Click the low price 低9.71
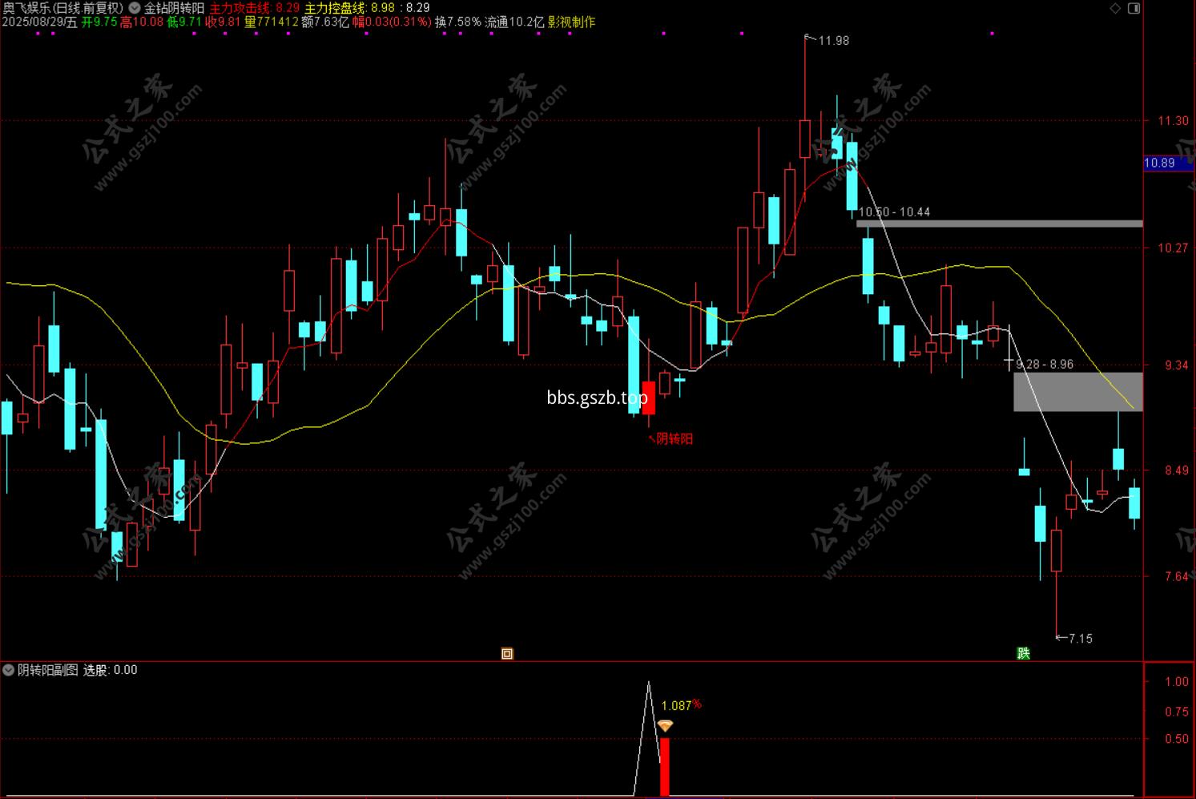 click(x=184, y=22)
